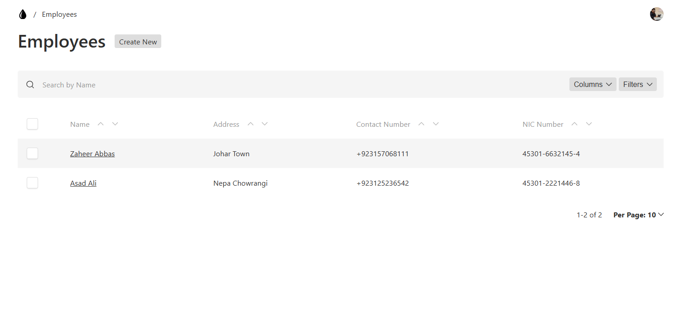Sort Name column descending arrow
Image resolution: width=689 pixels, height=317 pixels.
tap(115, 124)
